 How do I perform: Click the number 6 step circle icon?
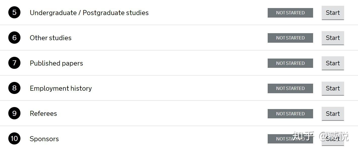pyautogui.click(x=14, y=38)
